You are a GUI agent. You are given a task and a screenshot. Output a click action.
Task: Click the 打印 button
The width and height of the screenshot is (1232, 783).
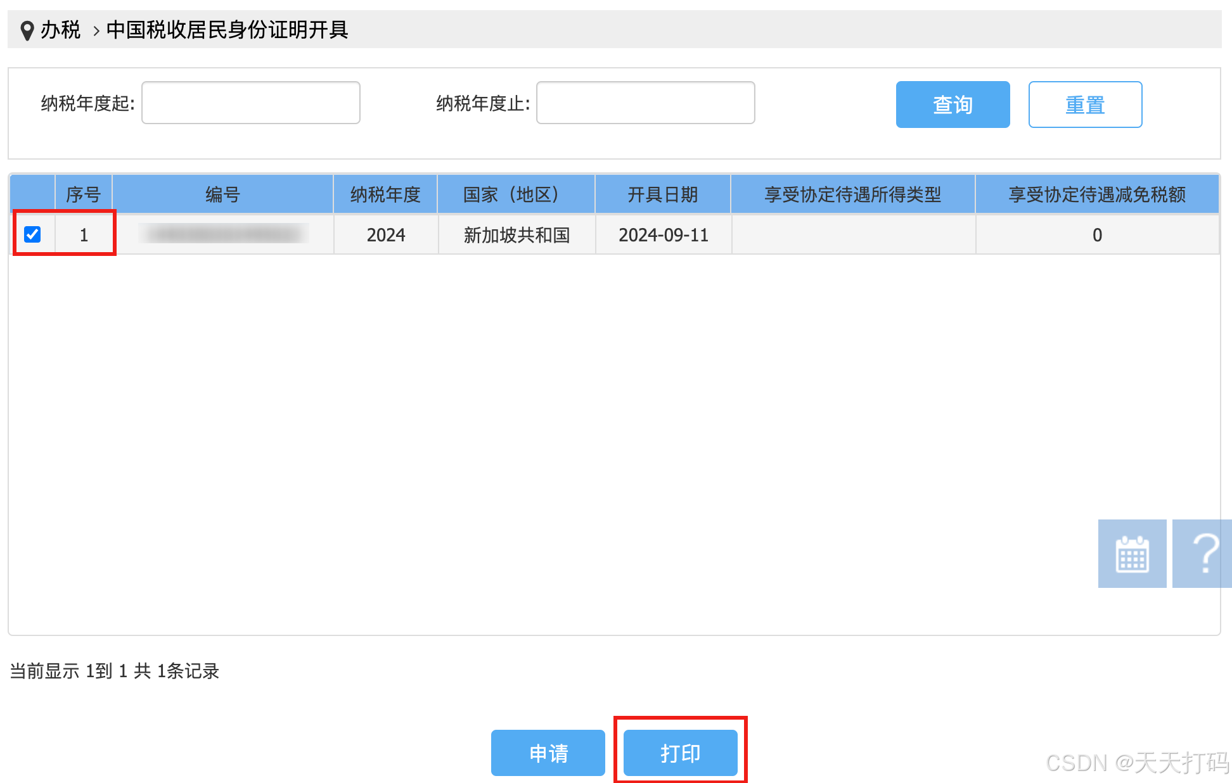point(680,753)
